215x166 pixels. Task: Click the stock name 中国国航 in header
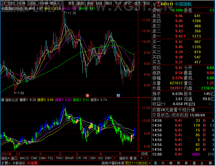click(183, 4)
